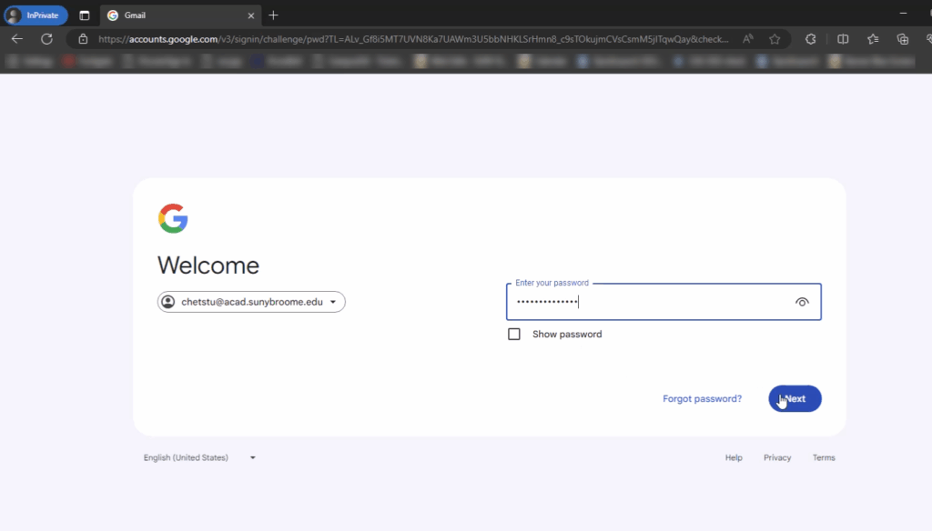Minimize the browser window
Image resolution: width=932 pixels, height=531 pixels.
point(904,13)
